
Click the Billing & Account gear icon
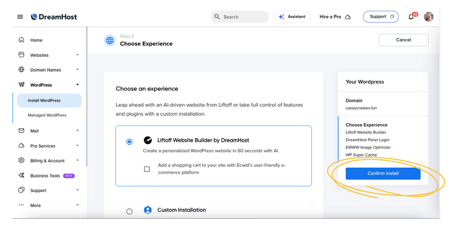(22, 160)
